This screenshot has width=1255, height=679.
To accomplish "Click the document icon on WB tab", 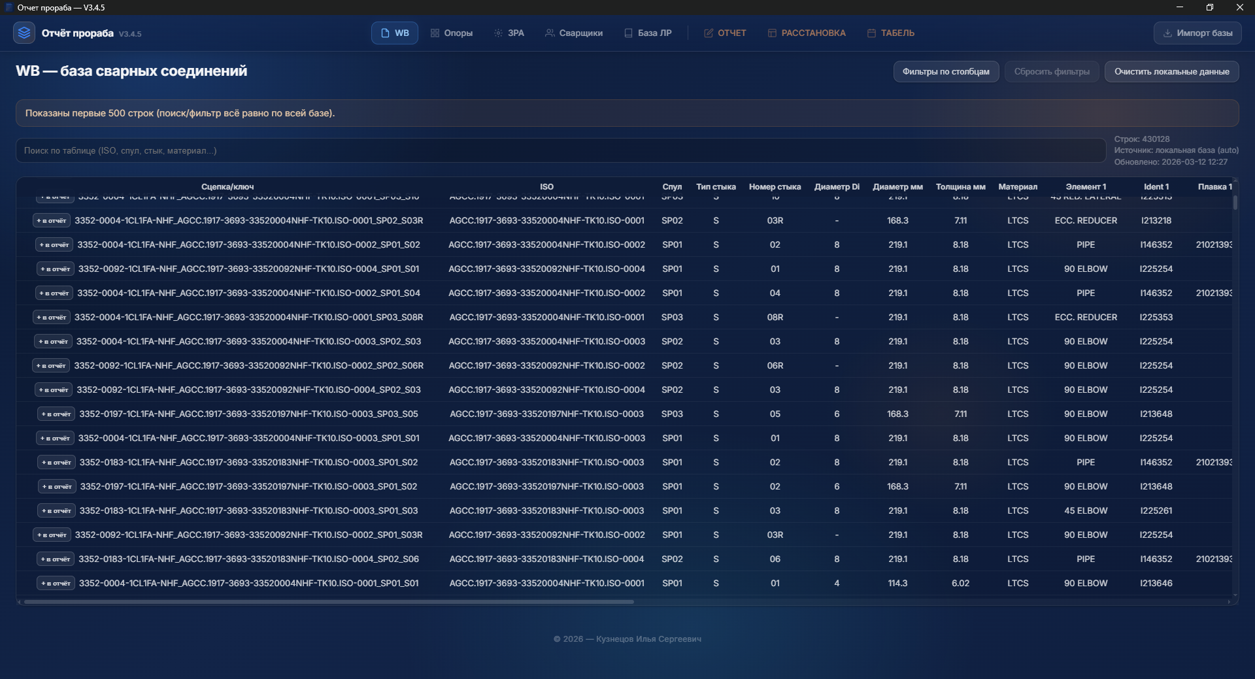I will tap(385, 33).
